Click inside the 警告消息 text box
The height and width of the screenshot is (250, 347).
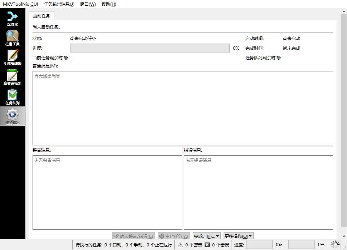107,192
